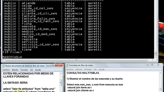This screenshot has width=164, height=92.
Task: Click 'celda_id_cel_seq' row in console
Action: 37,8
